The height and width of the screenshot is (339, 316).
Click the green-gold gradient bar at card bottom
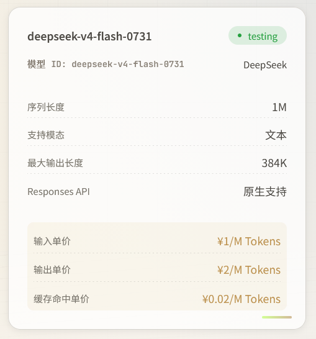(277, 317)
